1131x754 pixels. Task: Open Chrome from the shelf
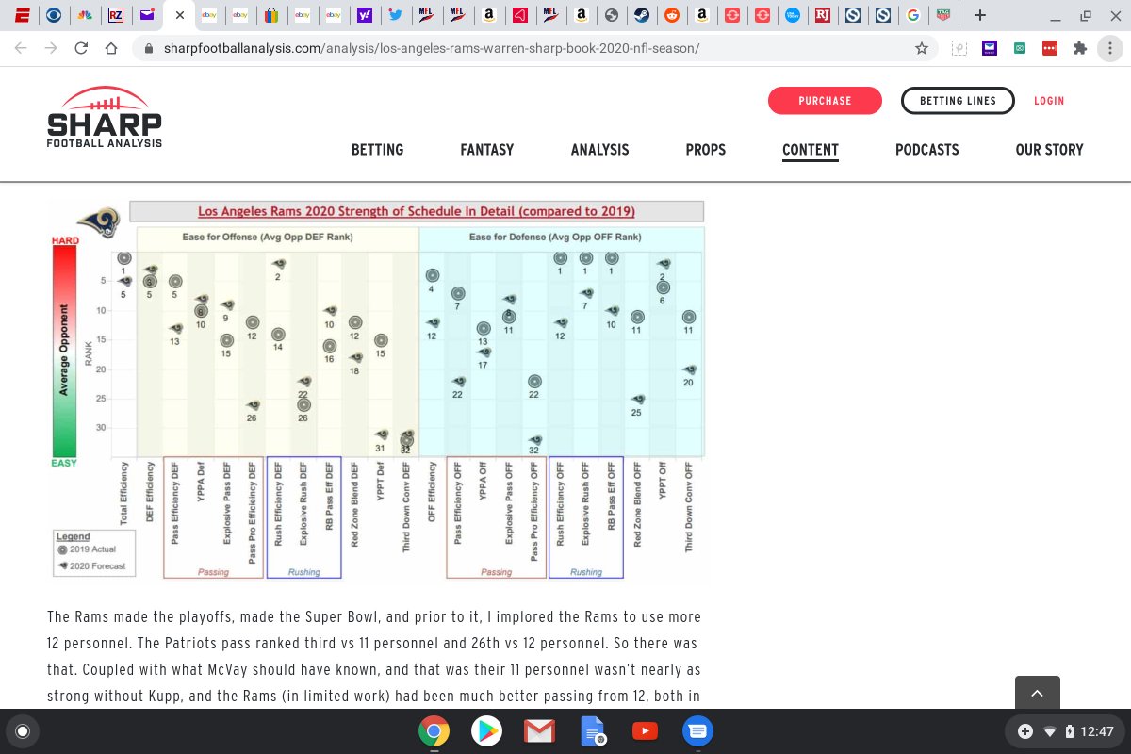tap(434, 730)
